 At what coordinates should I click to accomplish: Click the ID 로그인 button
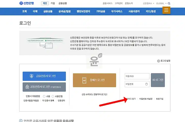[x=158, y=80]
